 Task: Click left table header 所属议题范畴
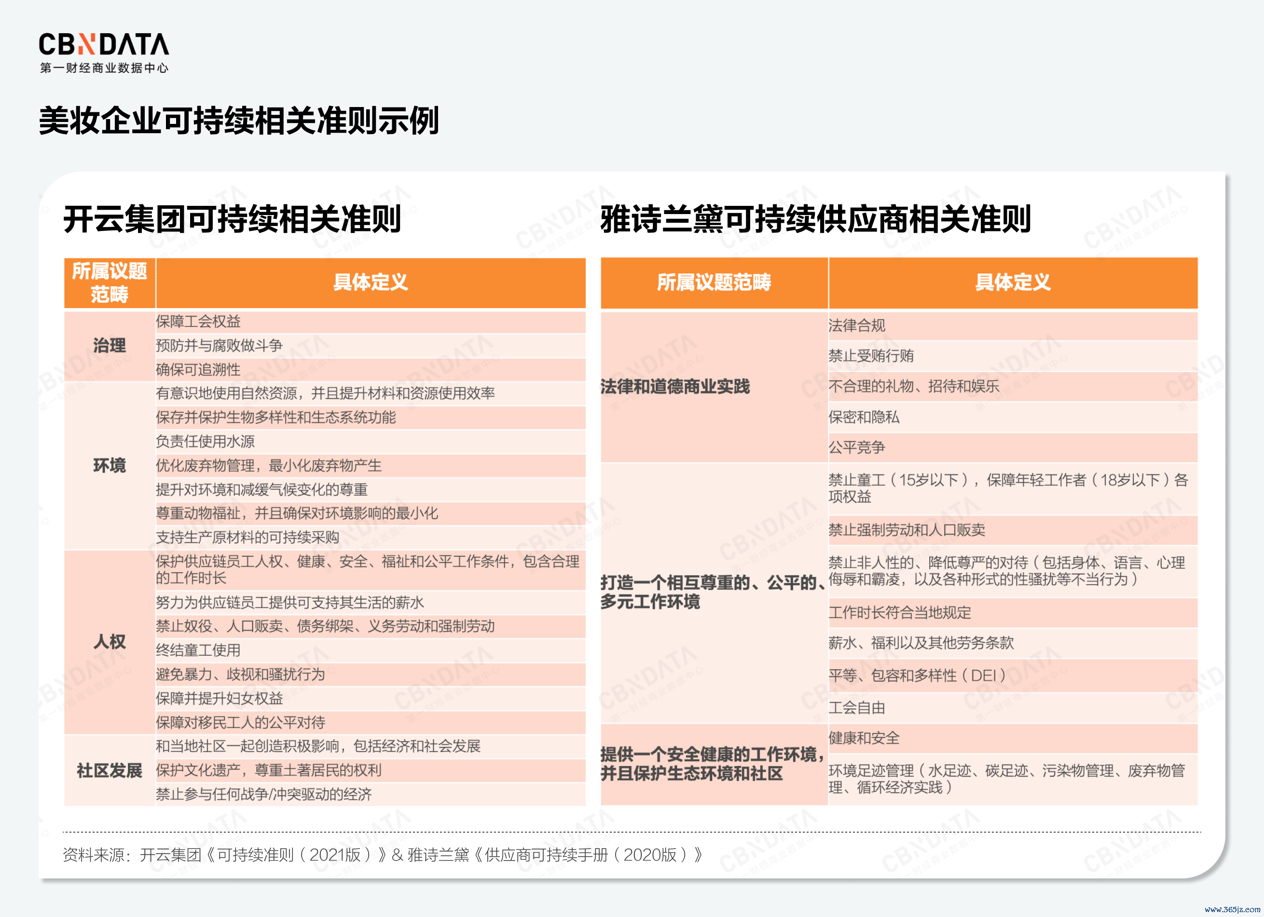click(109, 283)
